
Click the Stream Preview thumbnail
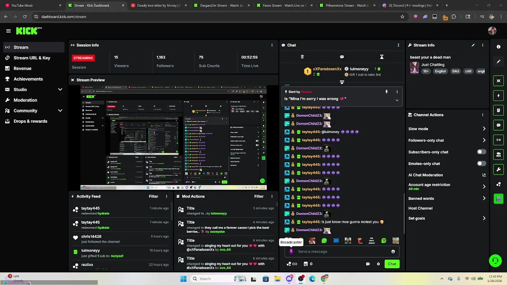coord(173,137)
